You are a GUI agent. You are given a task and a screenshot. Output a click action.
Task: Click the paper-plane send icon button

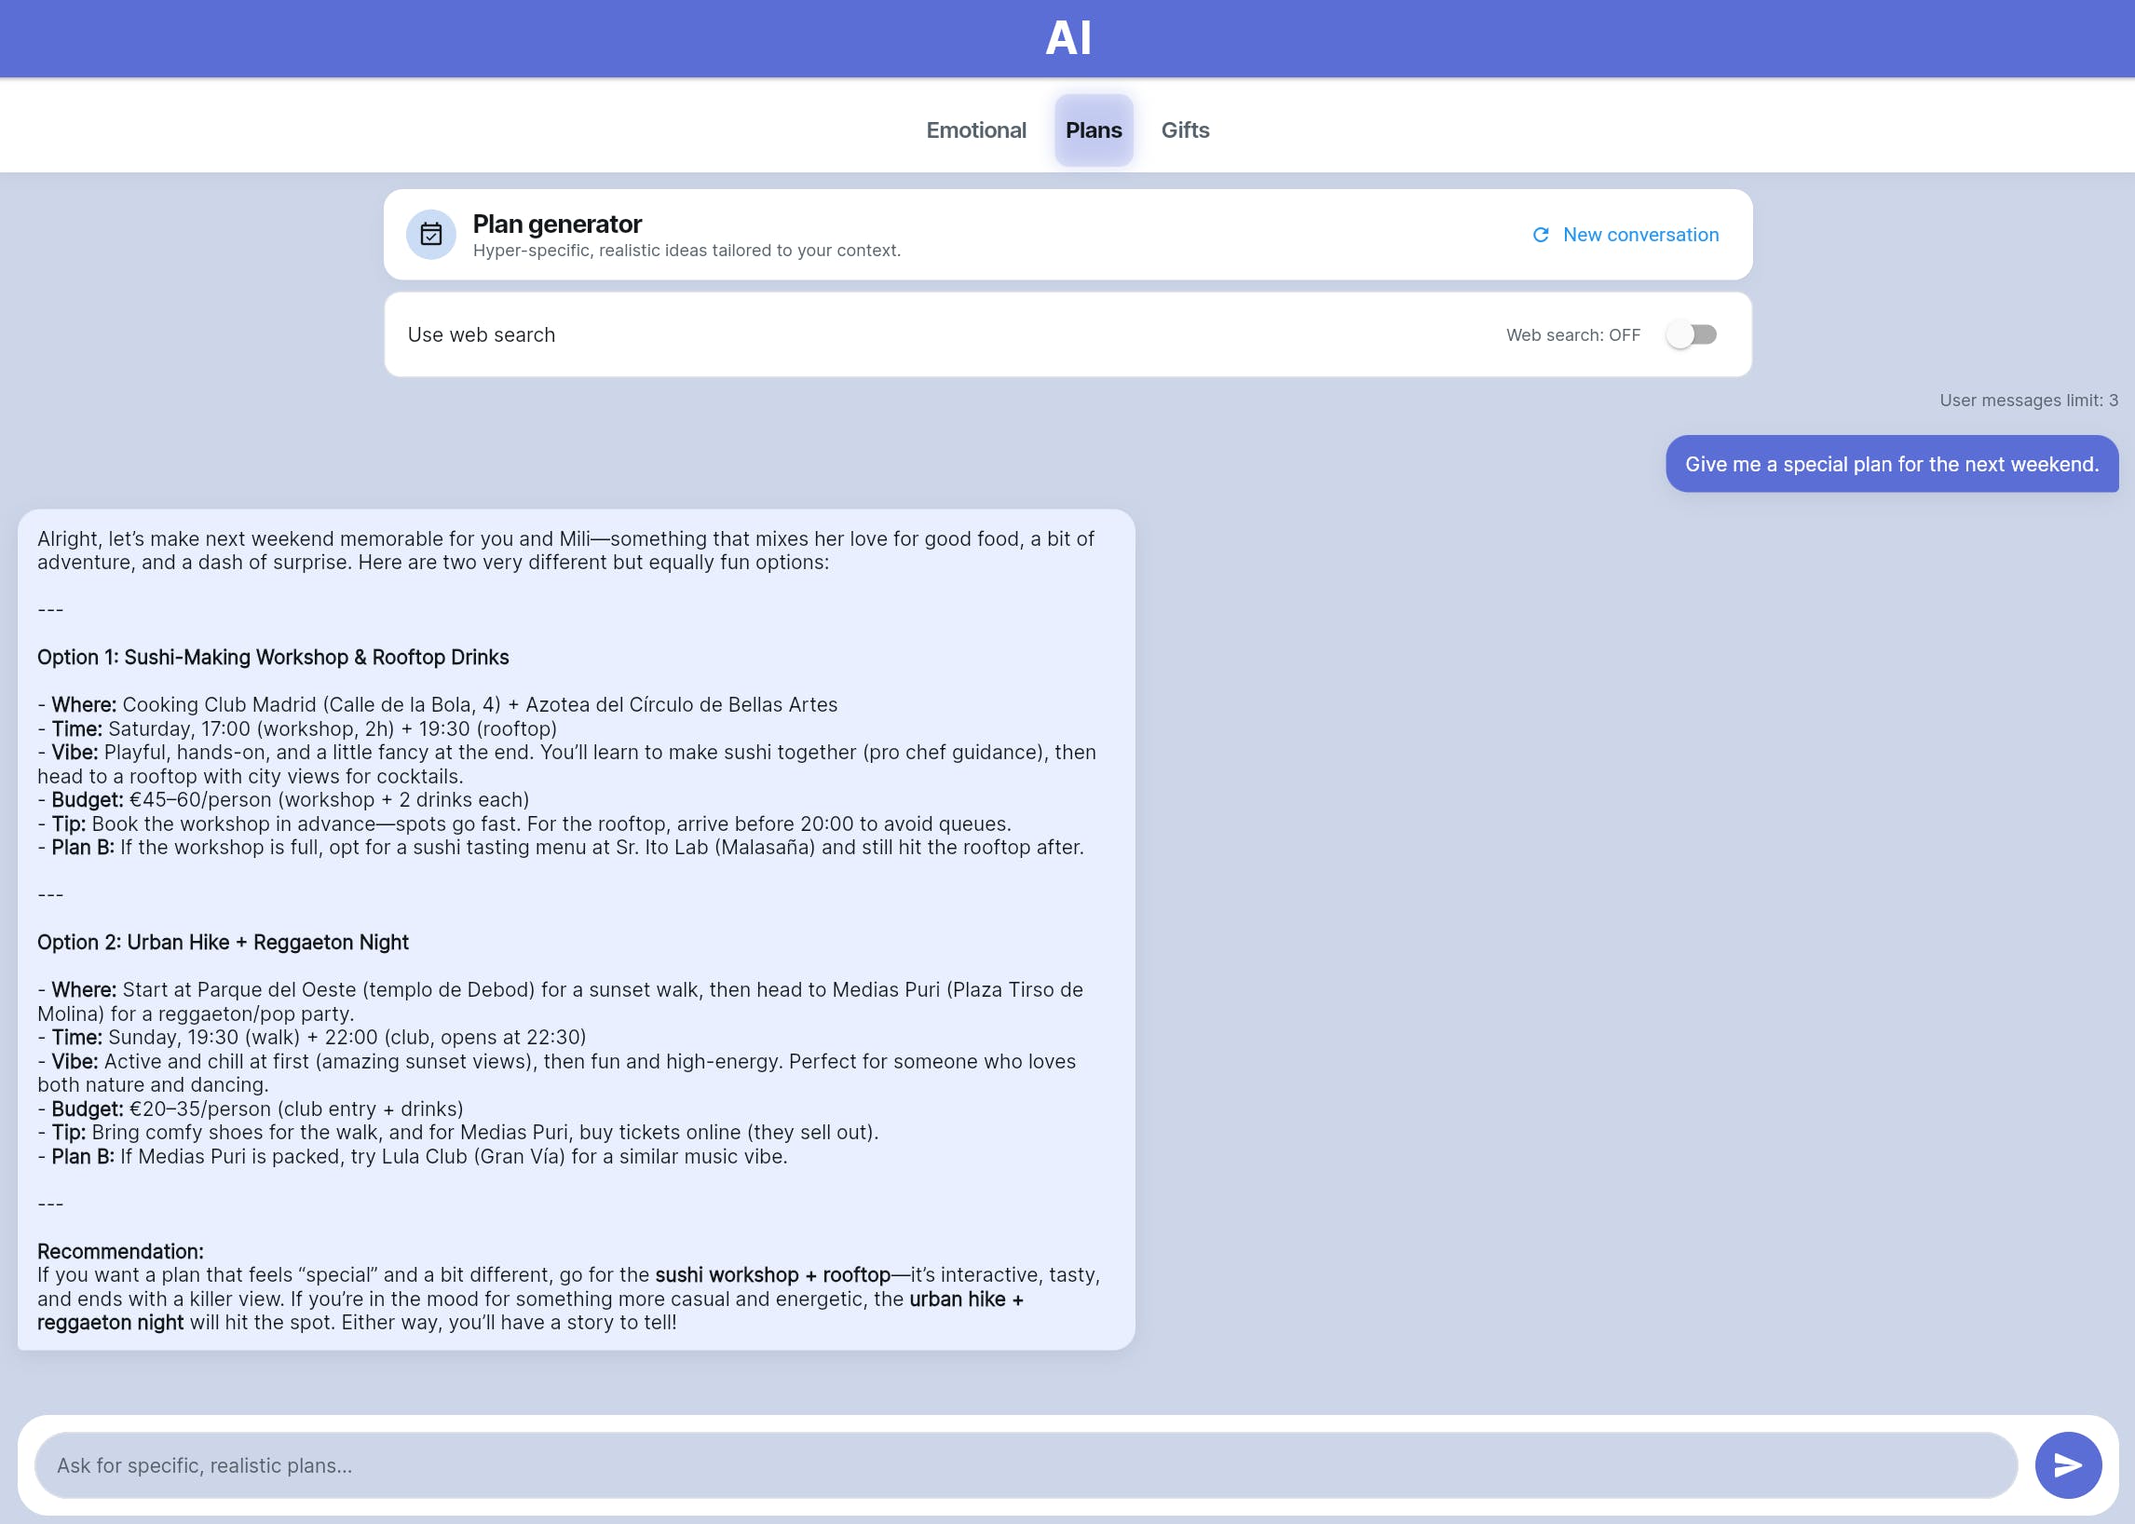pos(2067,1465)
